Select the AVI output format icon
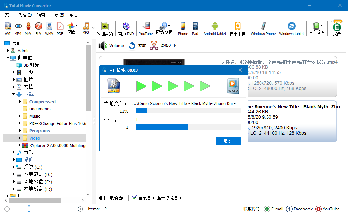The height and width of the screenshot is (216, 348). coord(7,29)
